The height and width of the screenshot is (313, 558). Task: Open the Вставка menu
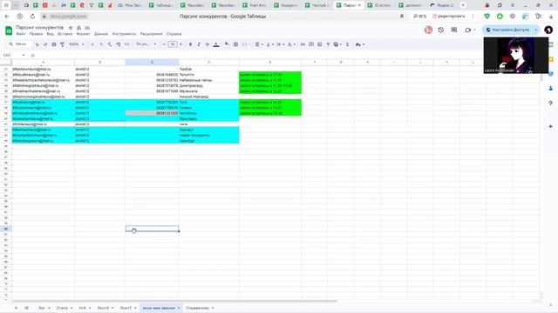point(65,34)
